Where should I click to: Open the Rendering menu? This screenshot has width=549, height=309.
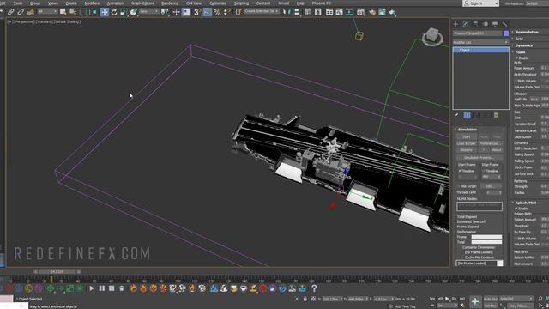[170, 3]
